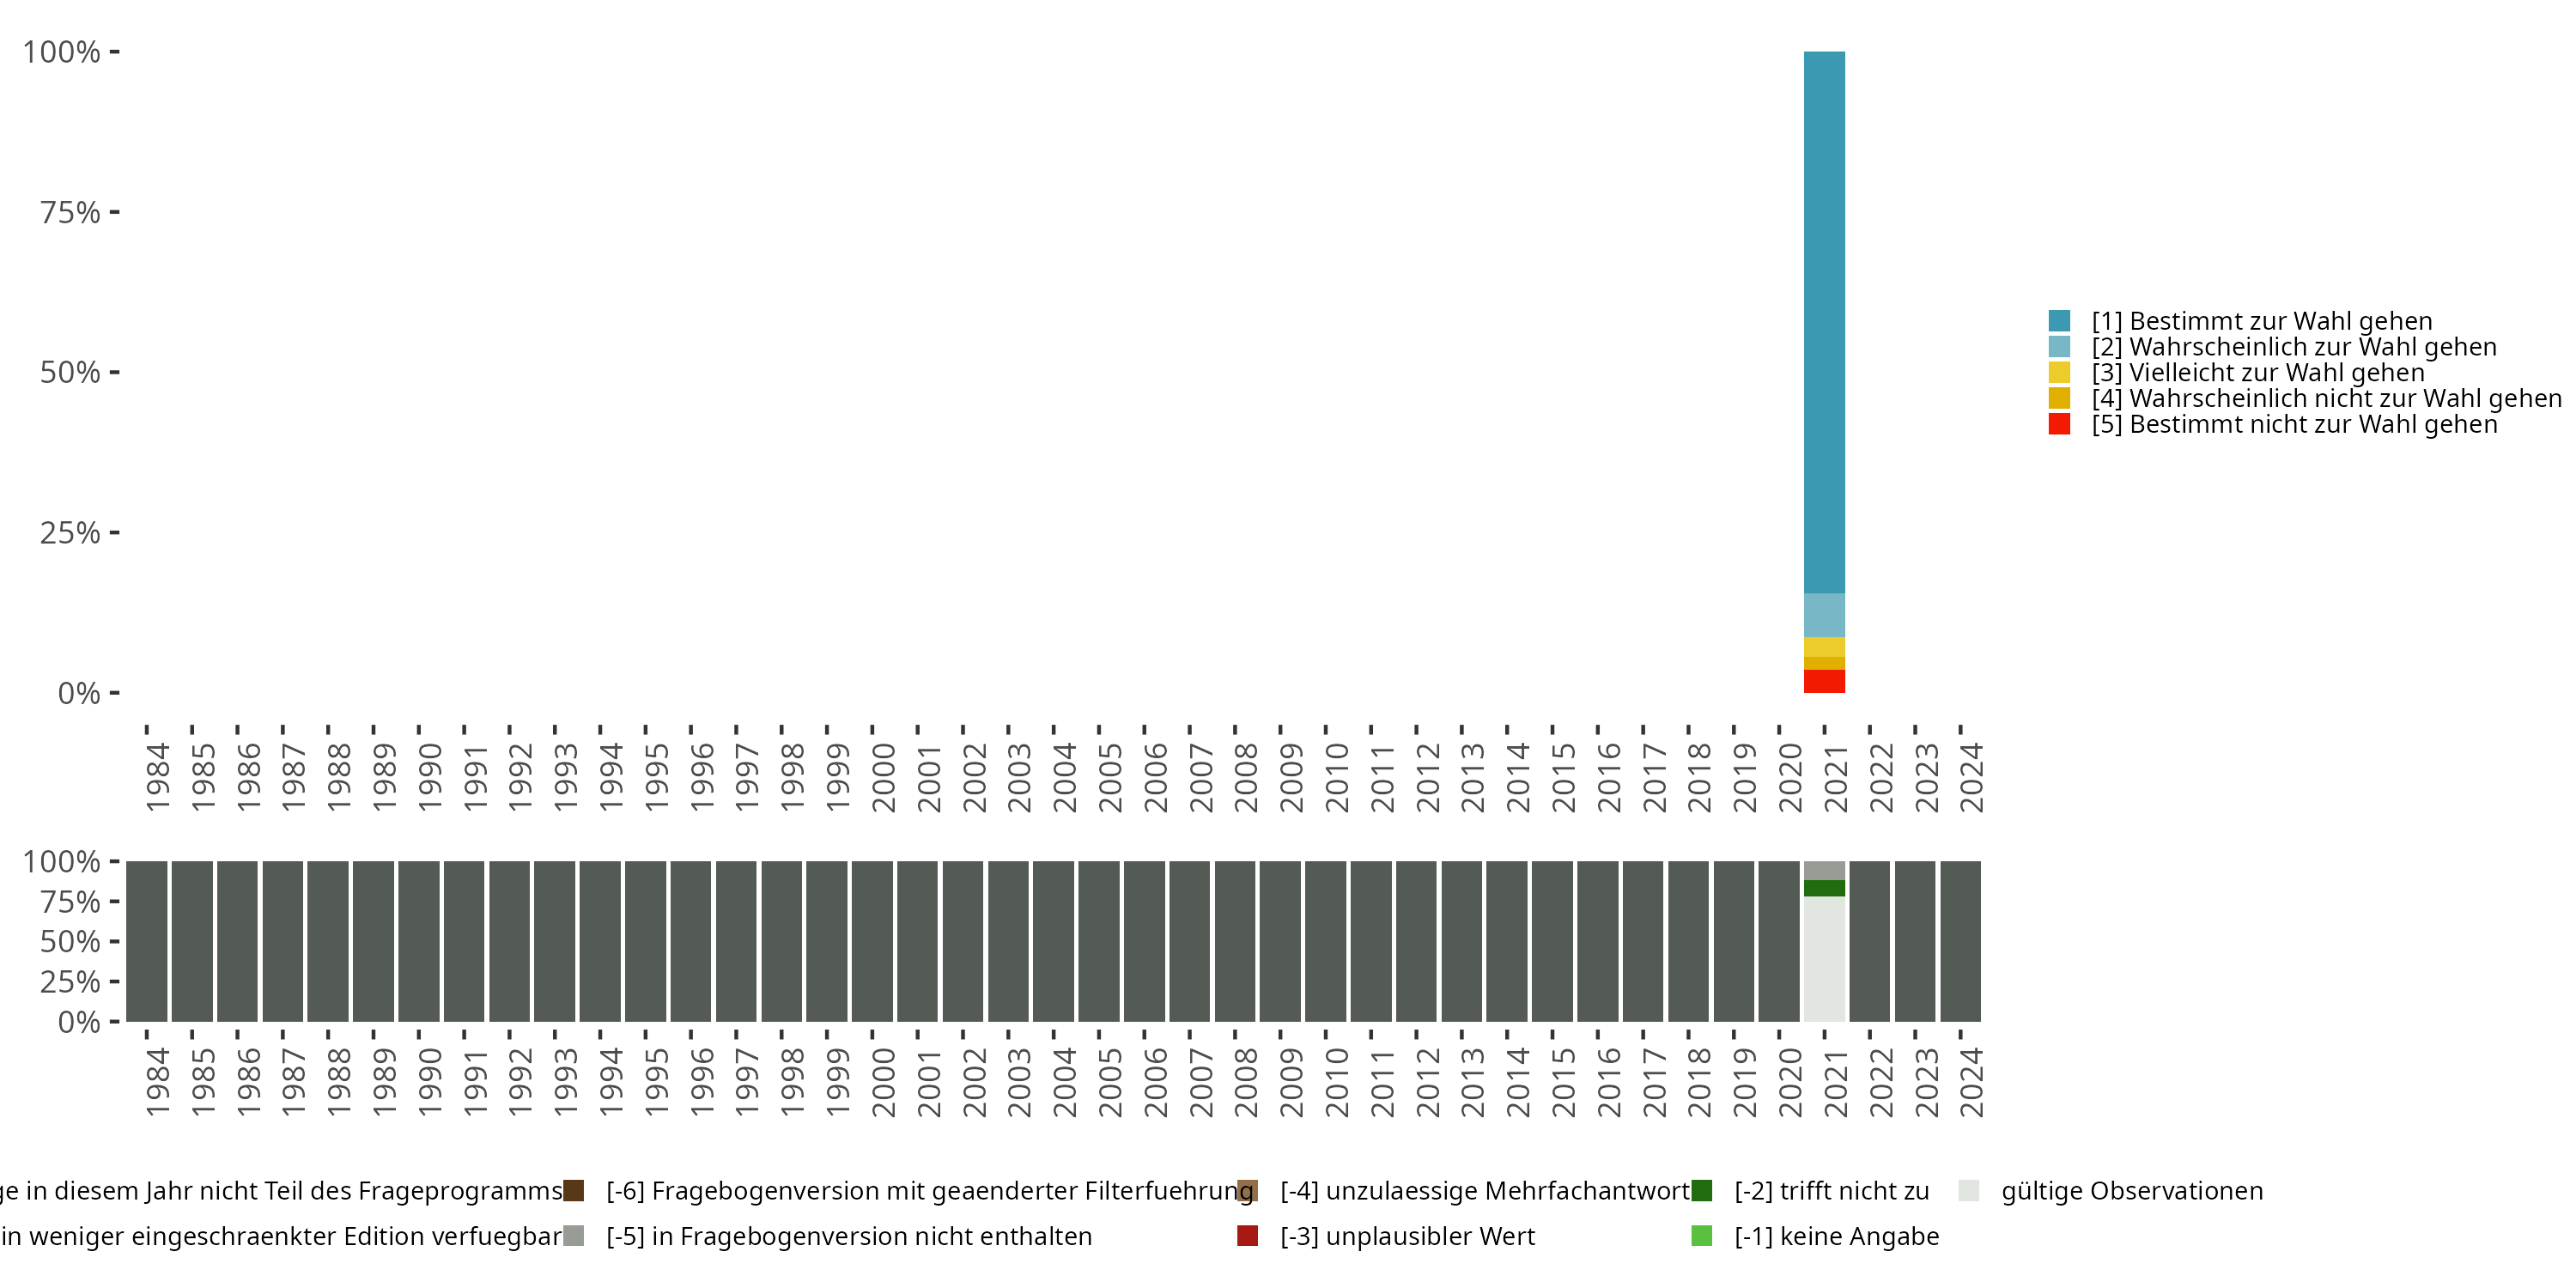Screen dimensions: 2576x1288
Task: Click the 2024 gray bar in lower chart
Action: point(1960,941)
